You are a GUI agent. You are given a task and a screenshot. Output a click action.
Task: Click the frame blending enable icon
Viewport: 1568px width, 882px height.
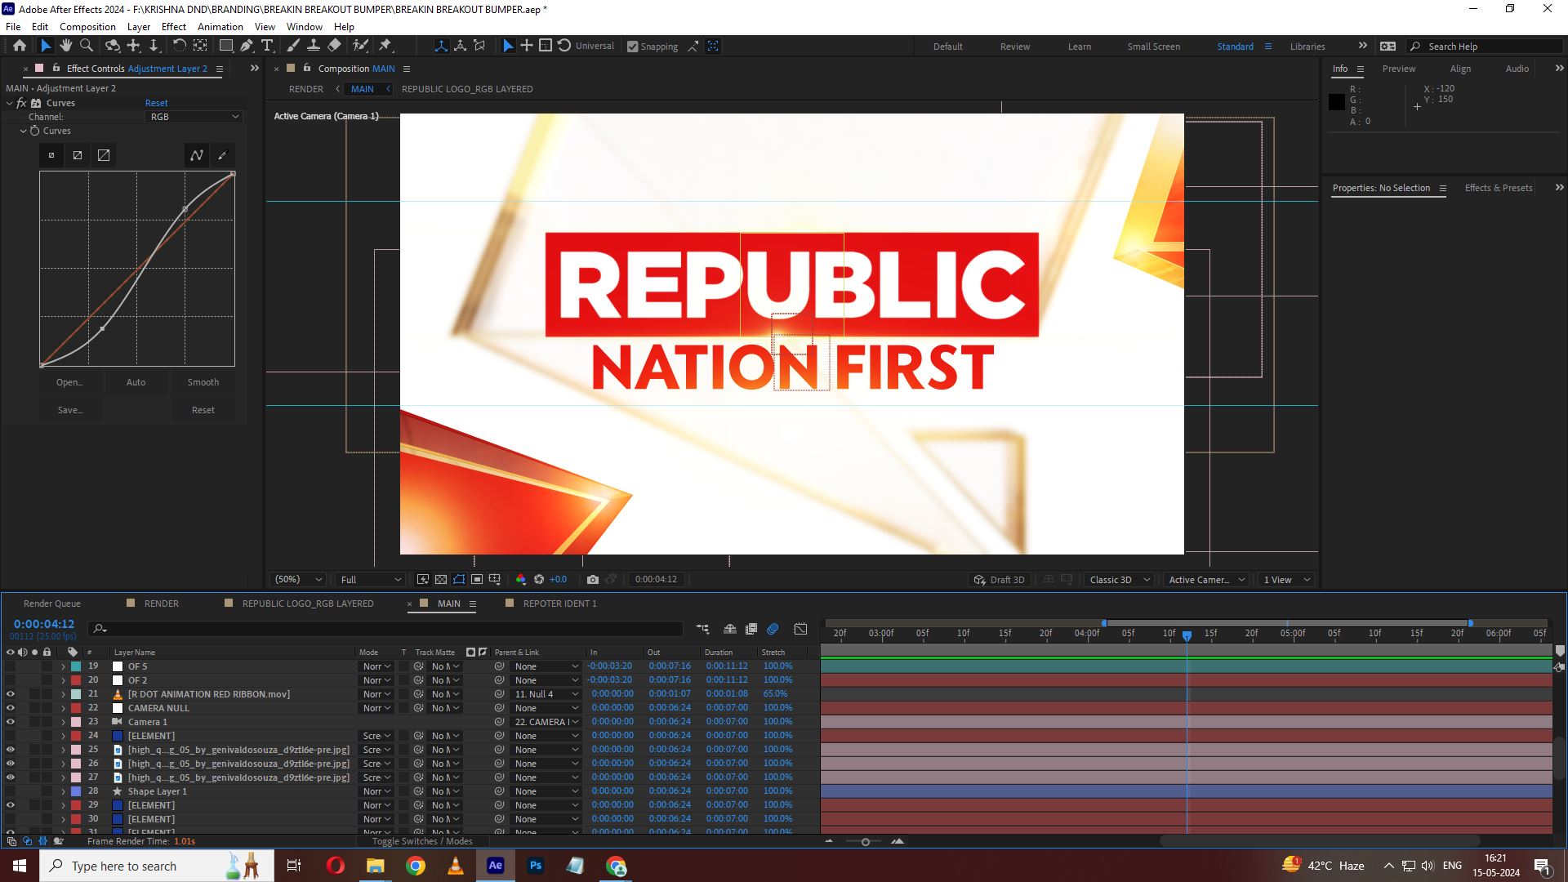click(751, 629)
